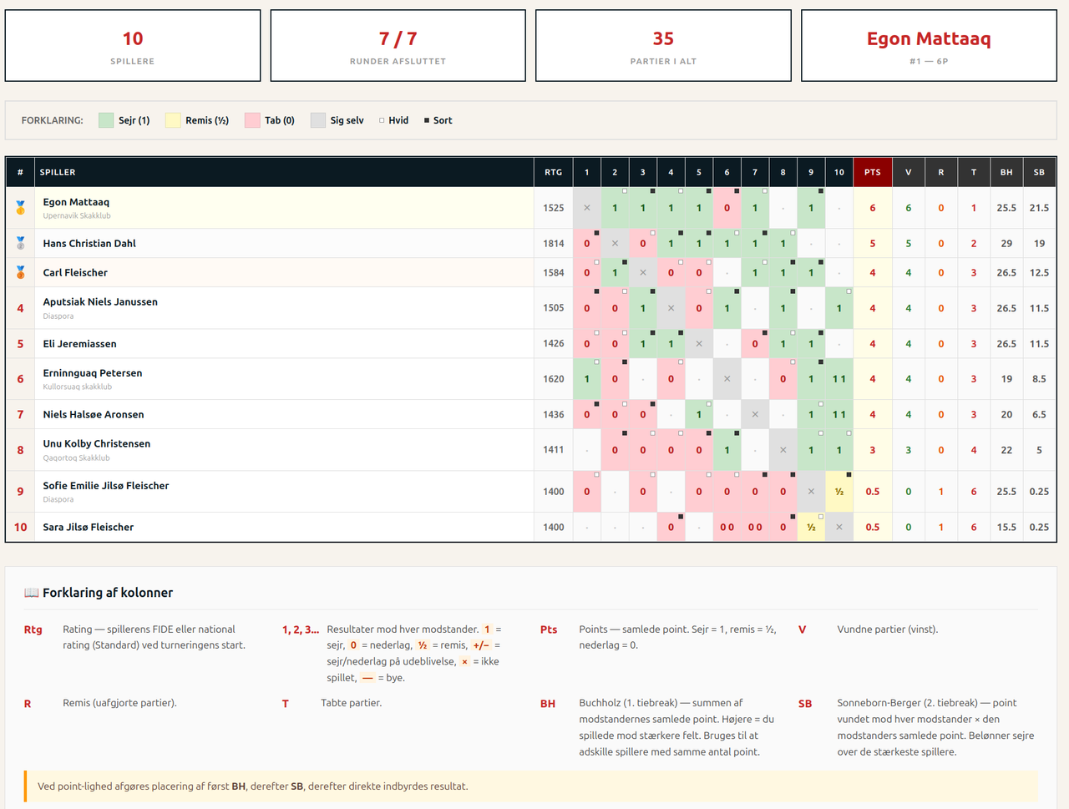Click the bronze medal icon beside Carl Fleischer
The height and width of the screenshot is (809, 1069).
click(20, 273)
